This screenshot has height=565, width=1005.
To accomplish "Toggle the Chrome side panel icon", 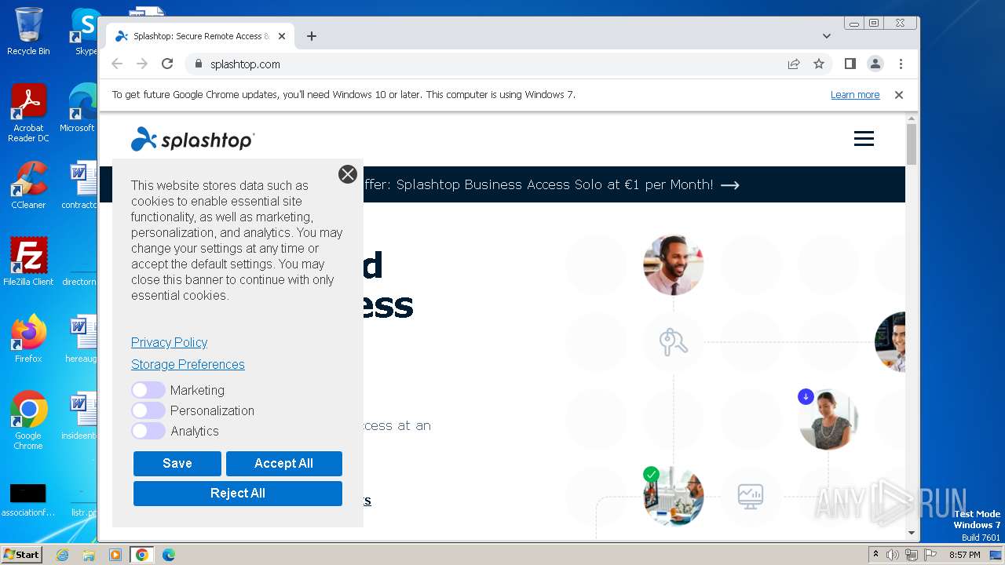I will (x=850, y=64).
